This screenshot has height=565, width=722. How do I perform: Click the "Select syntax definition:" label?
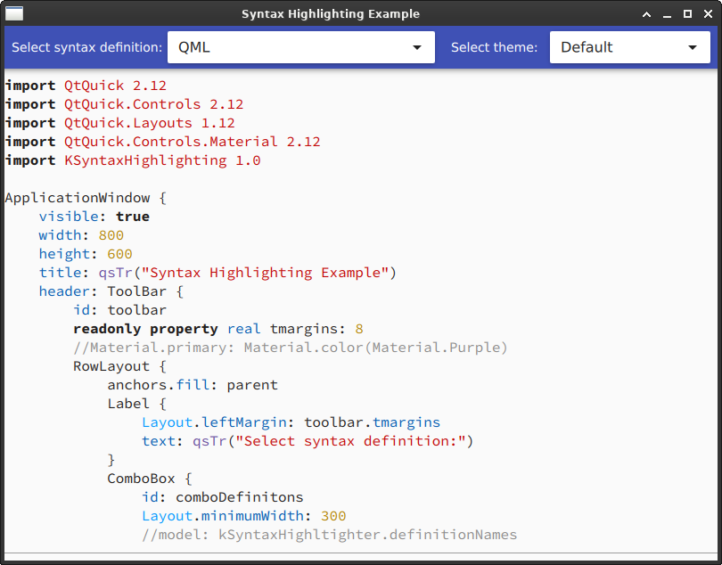85,46
